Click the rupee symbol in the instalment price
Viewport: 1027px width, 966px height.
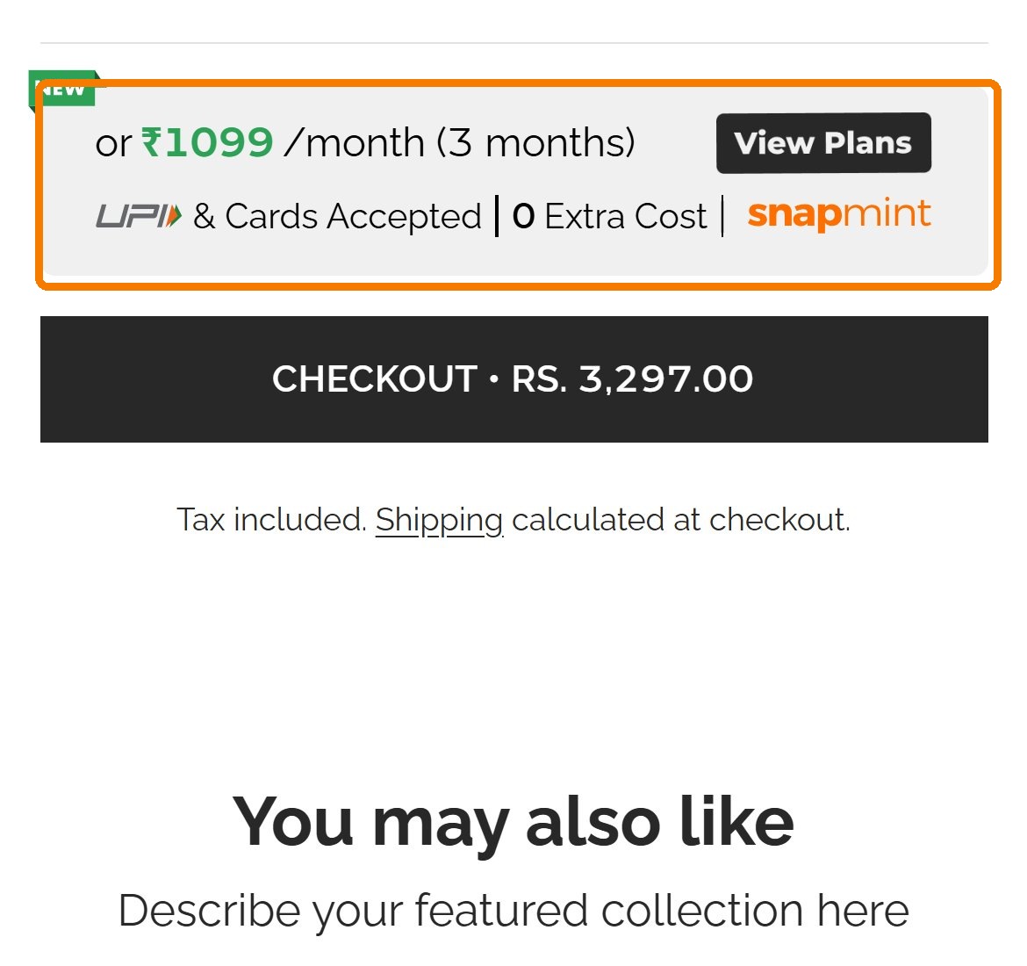coord(151,142)
